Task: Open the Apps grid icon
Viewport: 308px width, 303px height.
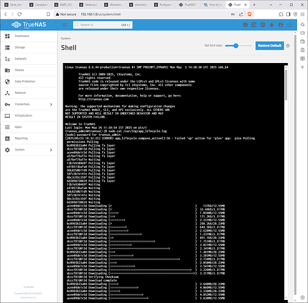Action: tap(7, 127)
